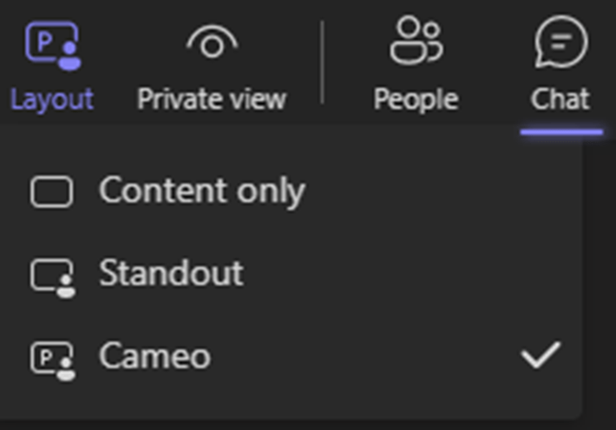Collapse the Layout dropdown via its label
The width and height of the screenshot is (616, 430).
[52, 99]
